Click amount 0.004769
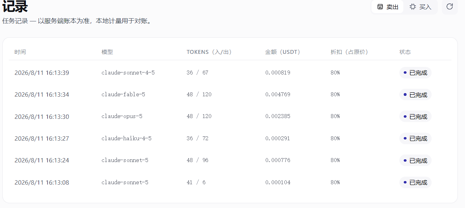 pyautogui.click(x=278, y=95)
